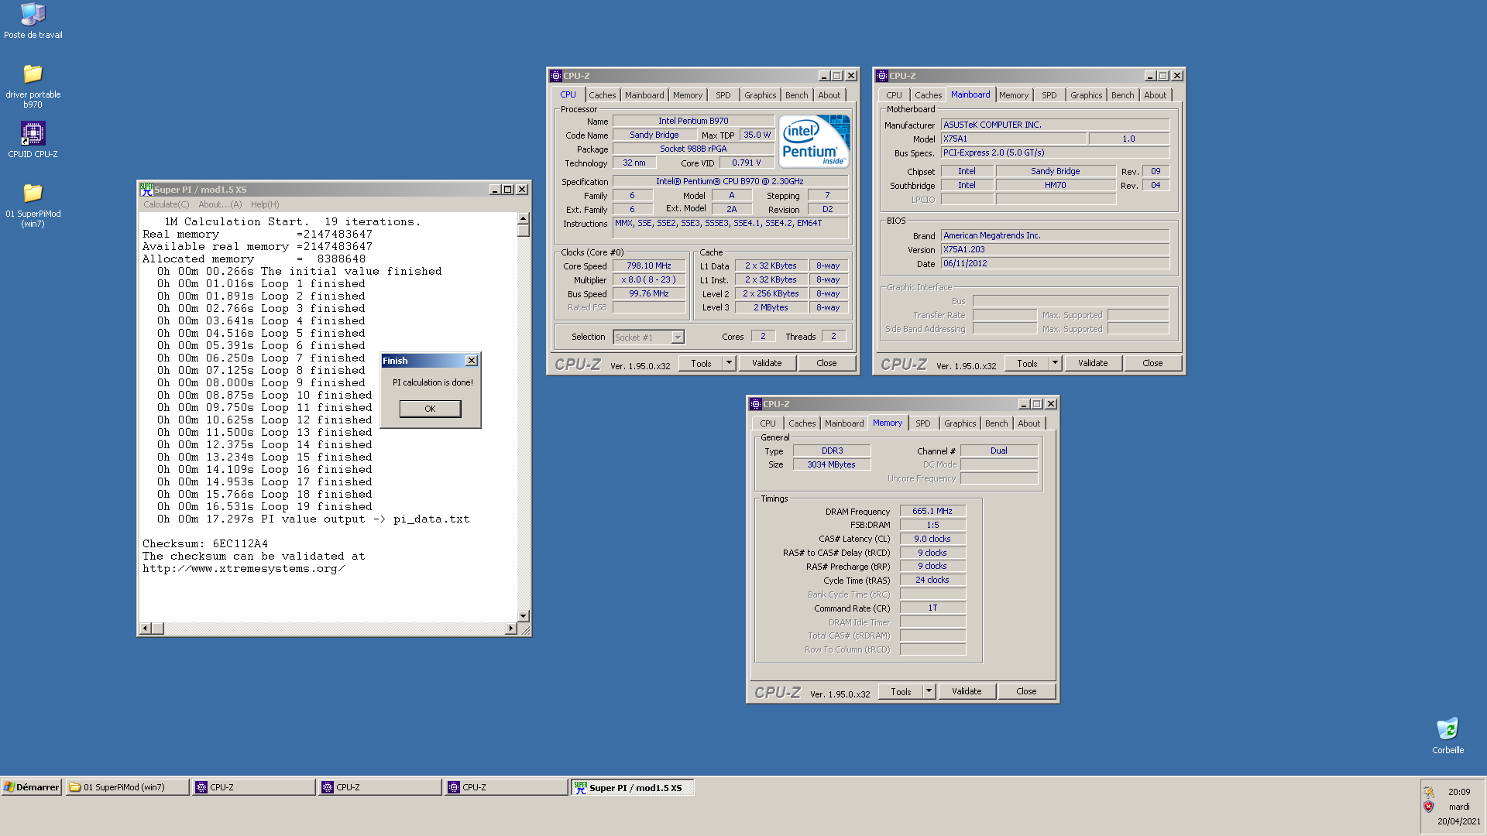The width and height of the screenshot is (1487, 836).
Task: Click DRAM Frequency value 665.1 MHz
Action: click(x=932, y=511)
